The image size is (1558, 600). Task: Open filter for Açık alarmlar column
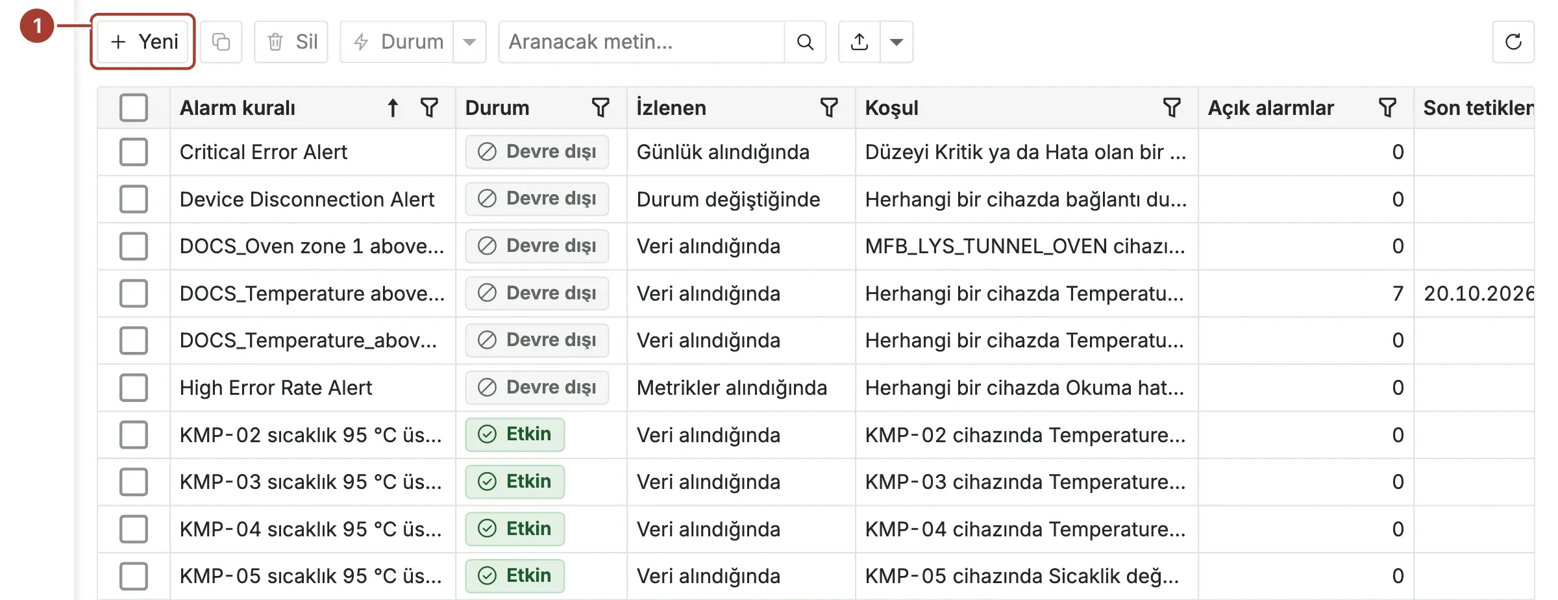(x=1387, y=108)
